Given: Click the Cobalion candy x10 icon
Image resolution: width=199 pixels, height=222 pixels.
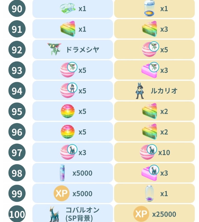Looking at the screenshot, I should (148, 153).
